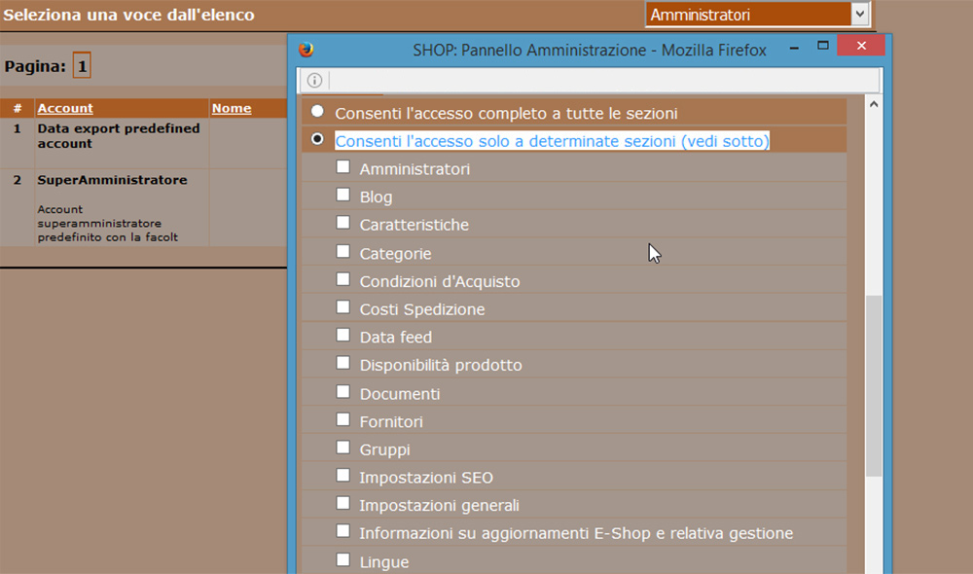This screenshot has height=574, width=973.
Task: Enable Costi Spedizione permission checkbox
Action: click(343, 307)
